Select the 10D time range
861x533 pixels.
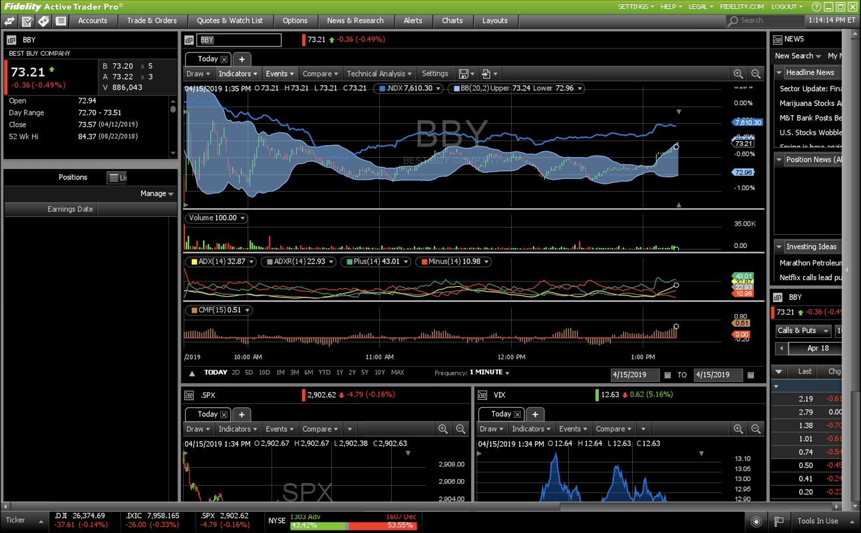point(264,373)
